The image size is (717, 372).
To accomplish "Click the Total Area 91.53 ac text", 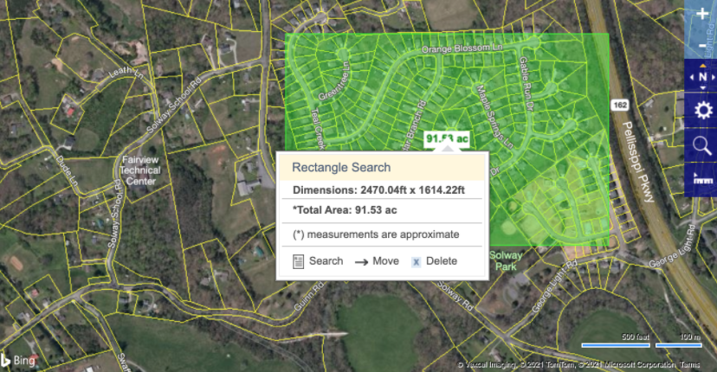I will [x=345, y=210].
